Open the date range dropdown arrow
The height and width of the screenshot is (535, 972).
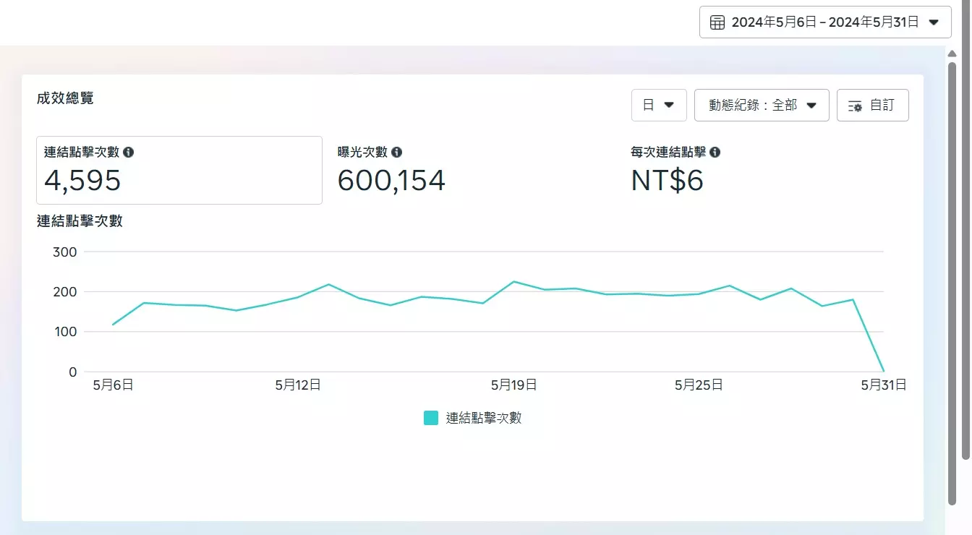coord(933,22)
